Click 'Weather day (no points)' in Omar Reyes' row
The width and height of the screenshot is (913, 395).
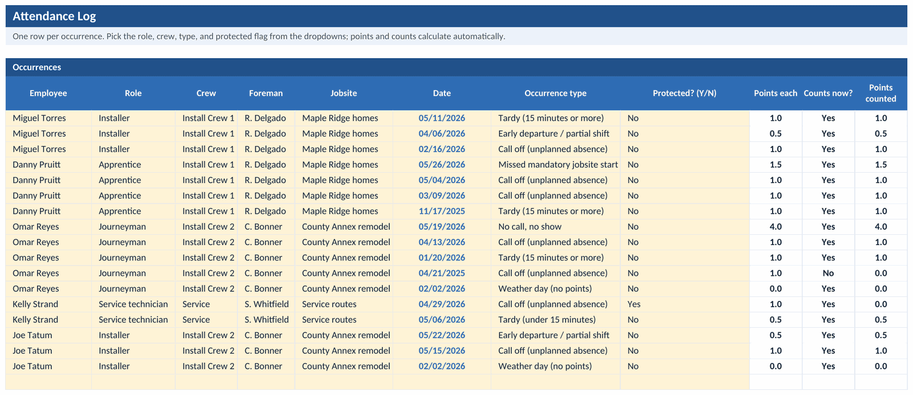pos(555,288)
